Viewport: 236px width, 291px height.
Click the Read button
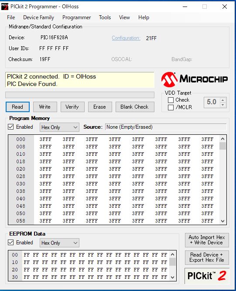(17, 107)
